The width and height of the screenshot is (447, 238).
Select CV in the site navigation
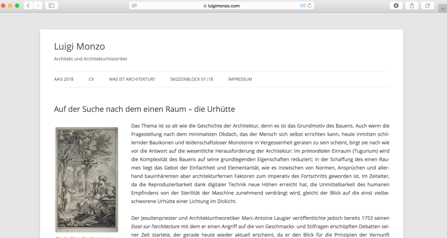(x=91, y=79)
